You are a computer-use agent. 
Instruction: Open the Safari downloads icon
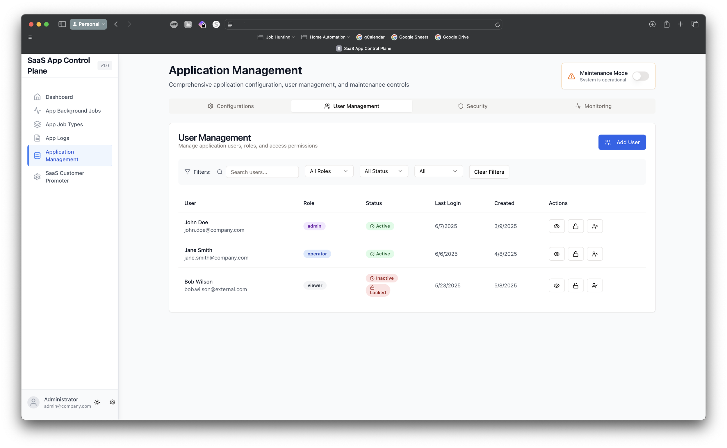[x=652, y=24]
